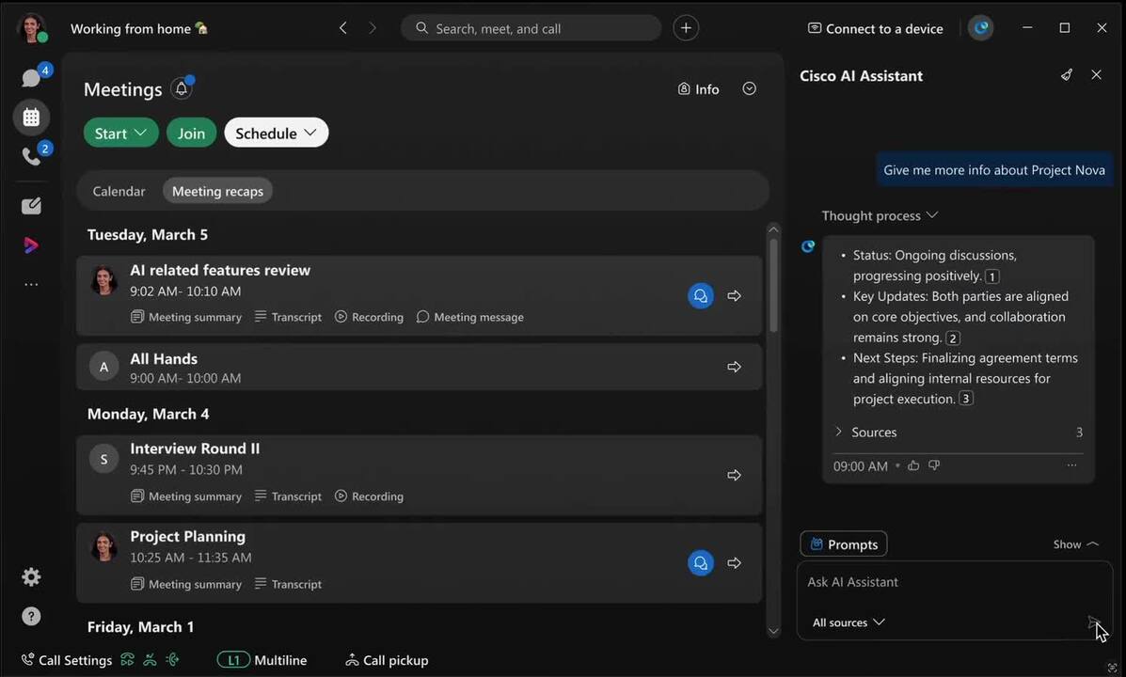
Task: Click the green Join button
Action: (x=191, y=134)
